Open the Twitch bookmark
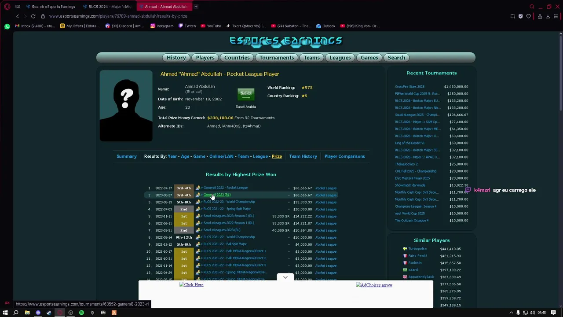Viewport: 563px width, 317px height. pos(187,26)
